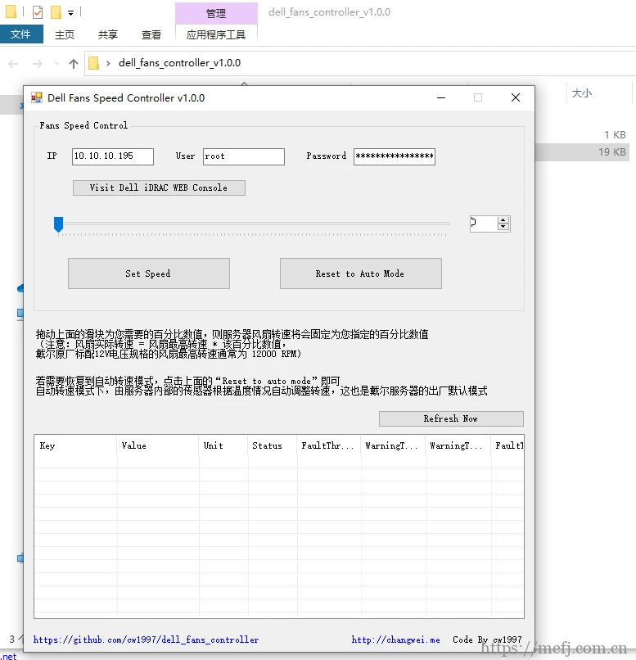Focus the User input field
636x660 pixels.
(x=244, y=156)
